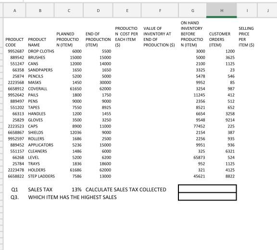Click the SELLING PRICE PER ITEM header cell
Image resolution: width=277 pixels, height=250 pixels.
[x=246, y=37]
